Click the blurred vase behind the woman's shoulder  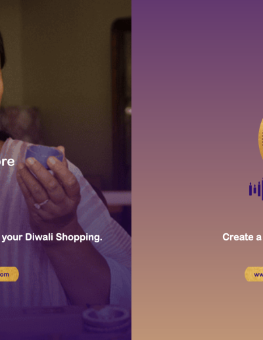21,124
